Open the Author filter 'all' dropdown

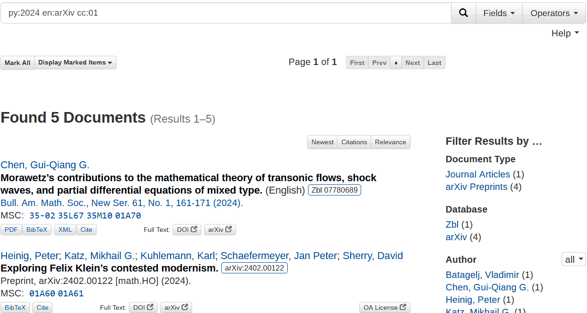(573, 259)
